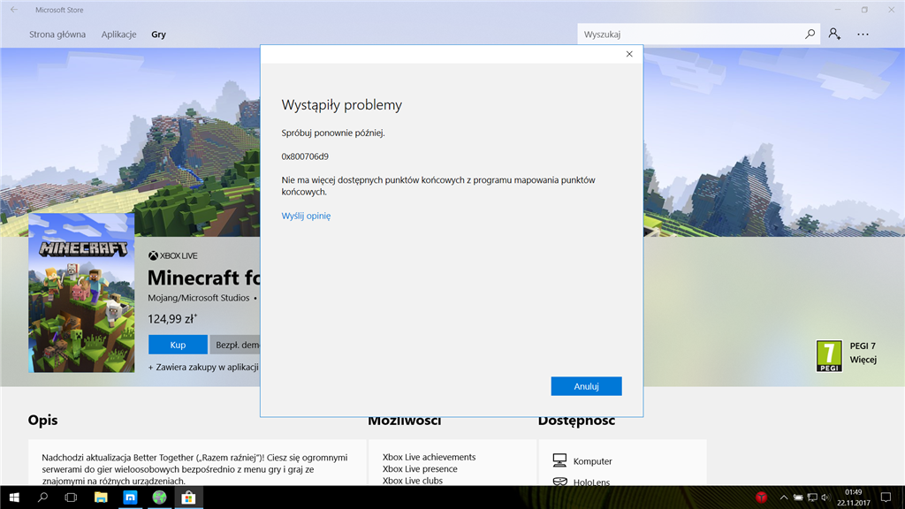The height and width of the screenshot is (509, 905).
Task: Click the Xbox Live logo
Action: pos(172,255)
